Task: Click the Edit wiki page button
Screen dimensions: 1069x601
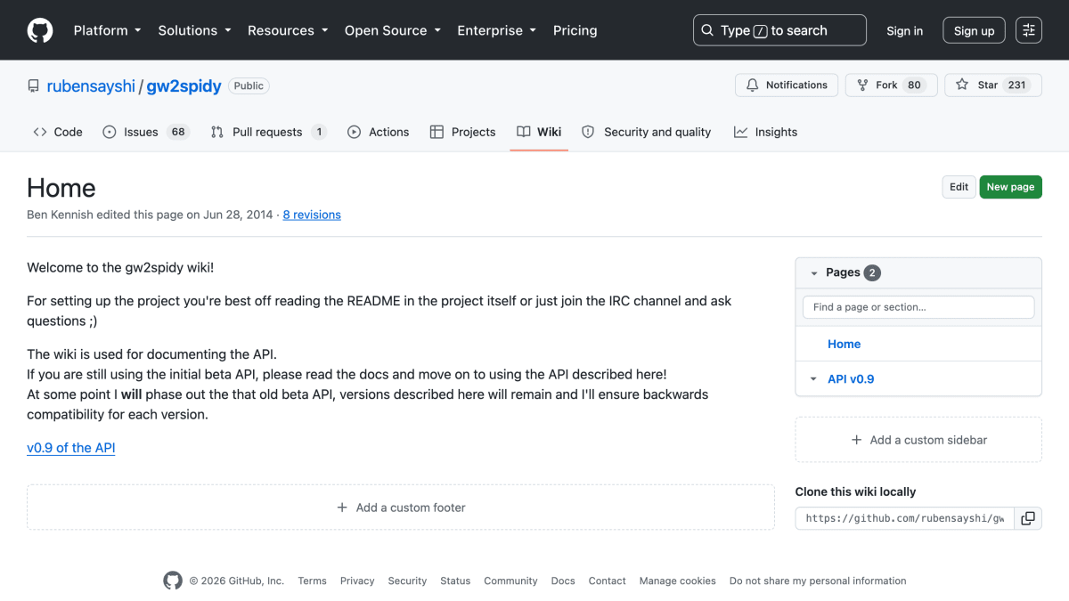Action: point(959,187)
